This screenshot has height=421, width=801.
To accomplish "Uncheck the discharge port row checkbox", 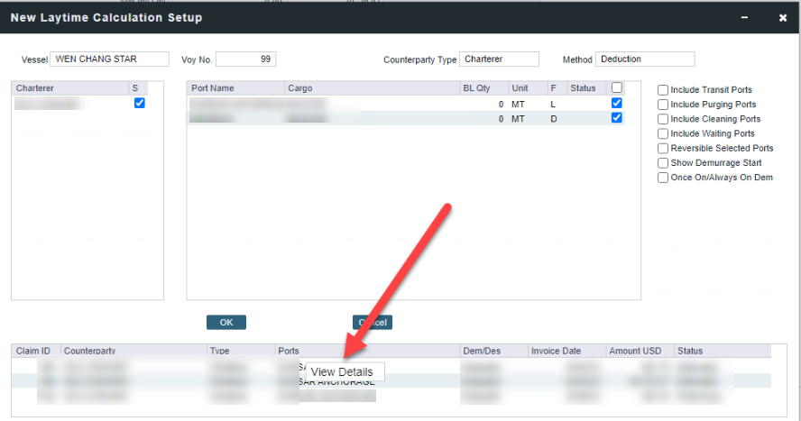I will 617,118.
